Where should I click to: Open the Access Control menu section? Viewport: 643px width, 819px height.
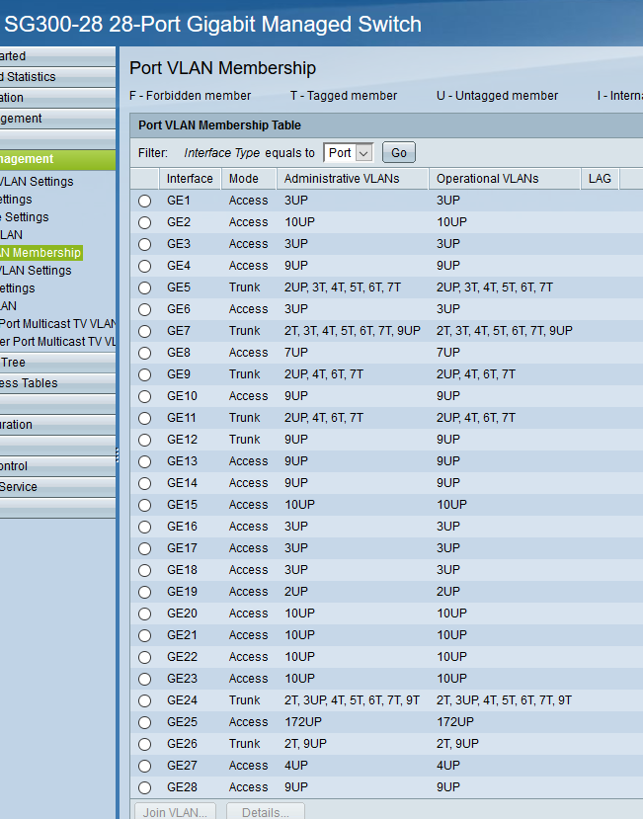[x=57, y=466]
